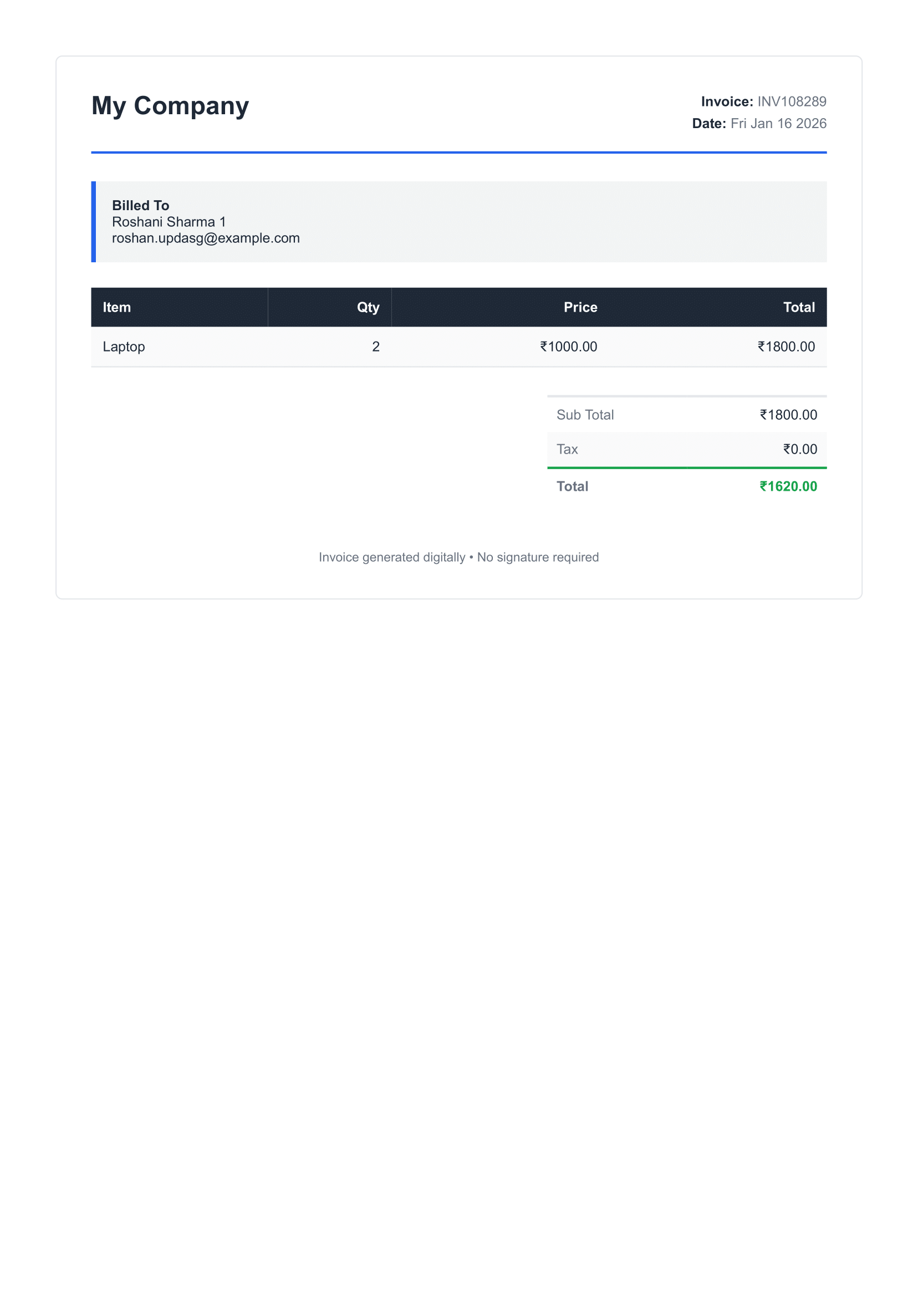Viewport: 918px width, 1297px height.
Task: Click the Sub Total amount ₹1800.00
Action: click(788, 415)
